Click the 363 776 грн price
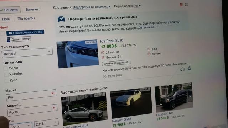This screenshot has width=228, height=128. [129, 46]
